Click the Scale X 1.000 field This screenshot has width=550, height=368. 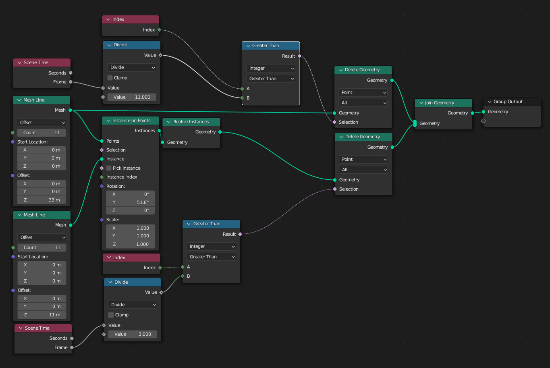coord(131,228)
